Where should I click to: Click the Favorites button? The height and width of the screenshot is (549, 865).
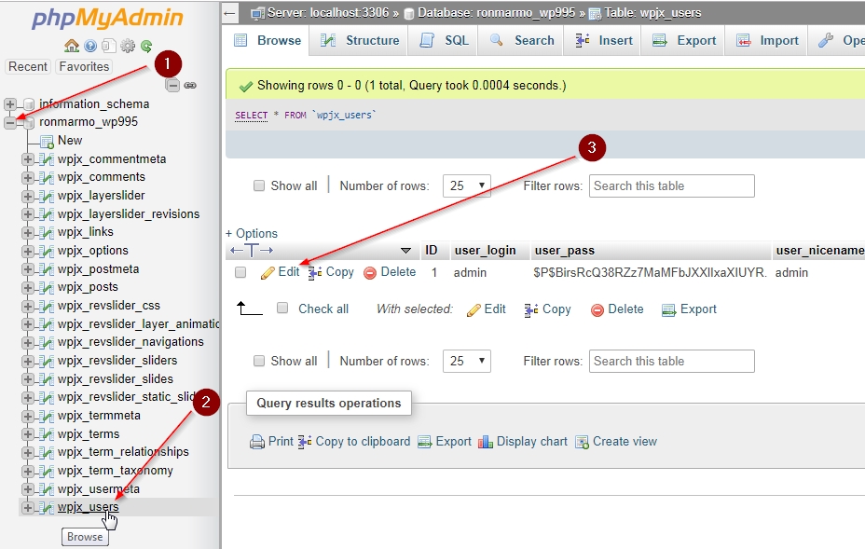pos(84,67)
